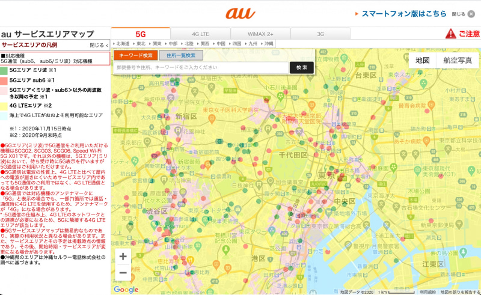The image size is (481, 295).
Task: Click the 築地場外市場 marker
Action: 328,212
